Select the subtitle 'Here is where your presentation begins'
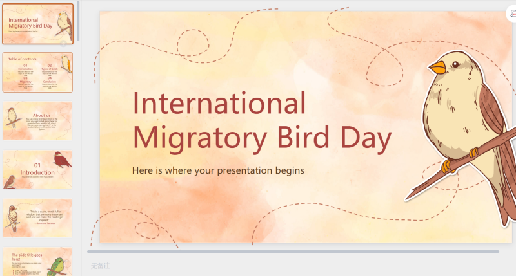The width and height of the screenshot is (516, 276). click(x=218, y=170)
